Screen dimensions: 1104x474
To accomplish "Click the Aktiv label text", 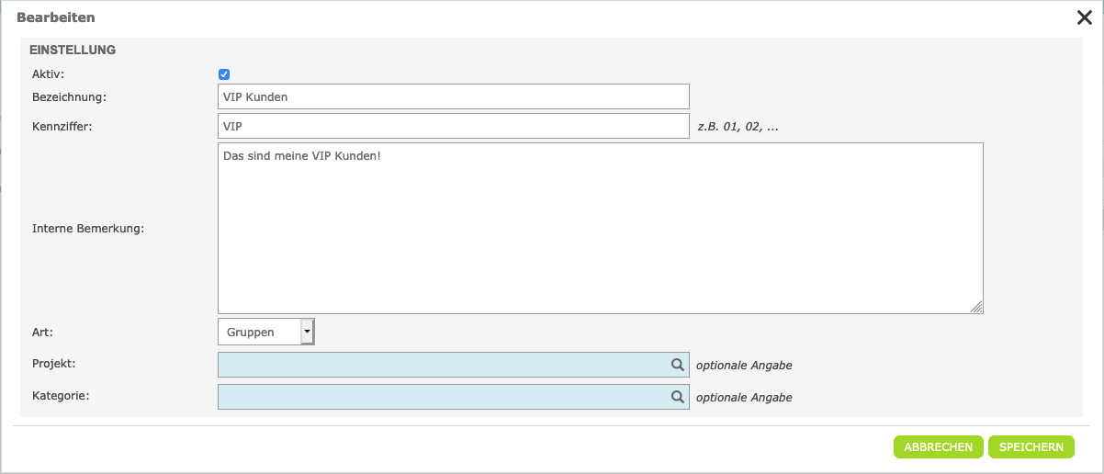I will pos(48,73).
